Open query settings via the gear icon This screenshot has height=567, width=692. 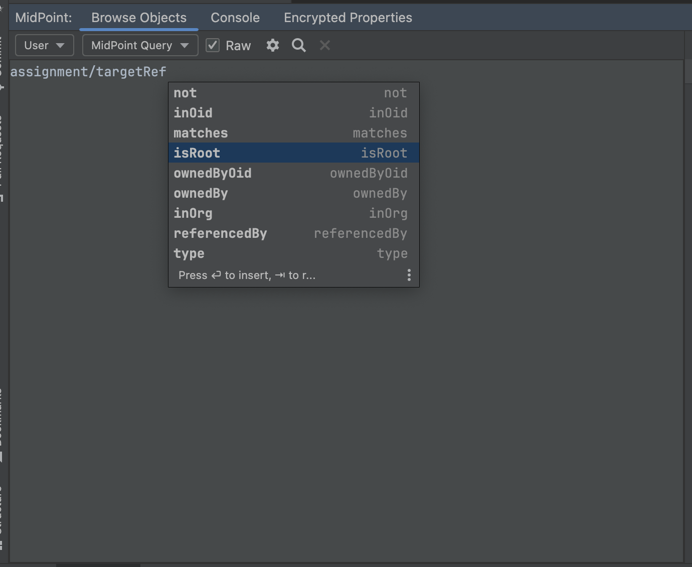[272, 45]
